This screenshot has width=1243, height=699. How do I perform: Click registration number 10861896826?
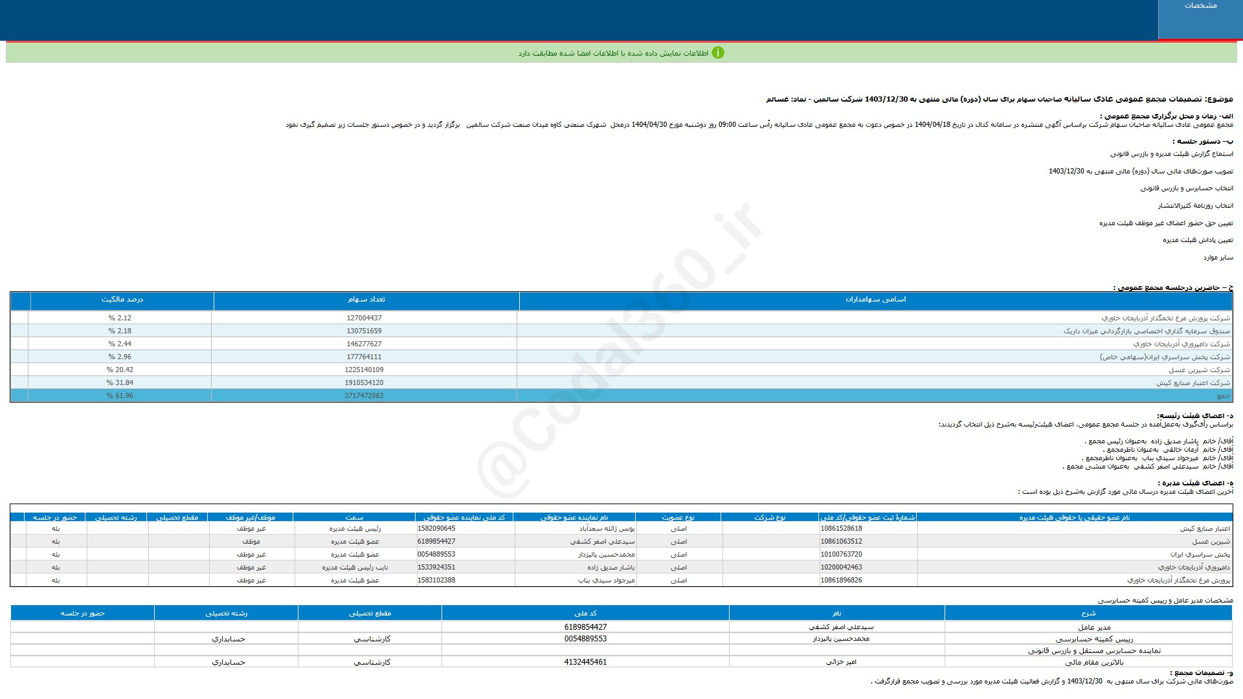click(x=842, y=581)
